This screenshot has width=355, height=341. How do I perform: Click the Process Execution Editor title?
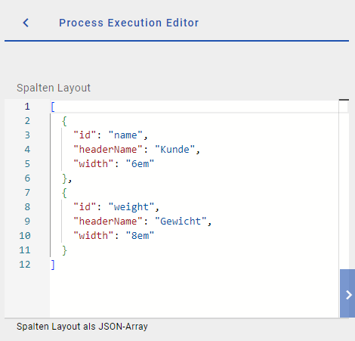click(128, 23)
